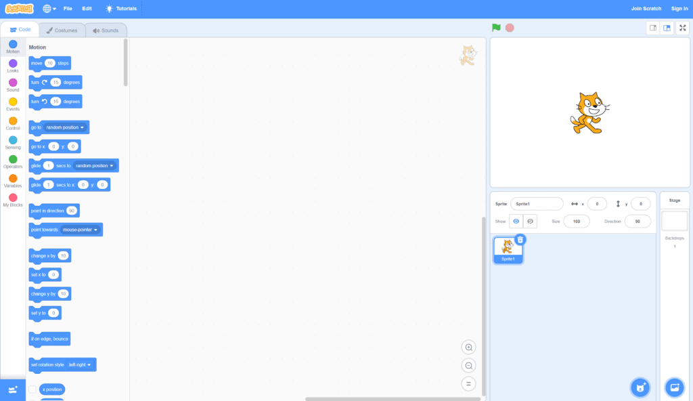Click the Choose a Backdrop button

click(x=675, y=387)
